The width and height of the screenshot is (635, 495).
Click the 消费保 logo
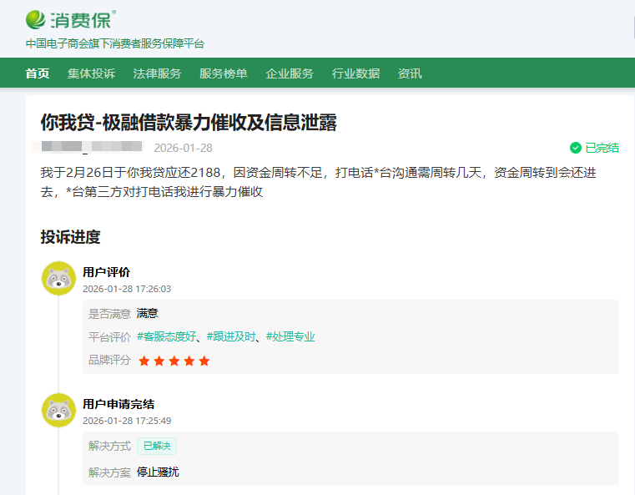(x=70, y=19)
